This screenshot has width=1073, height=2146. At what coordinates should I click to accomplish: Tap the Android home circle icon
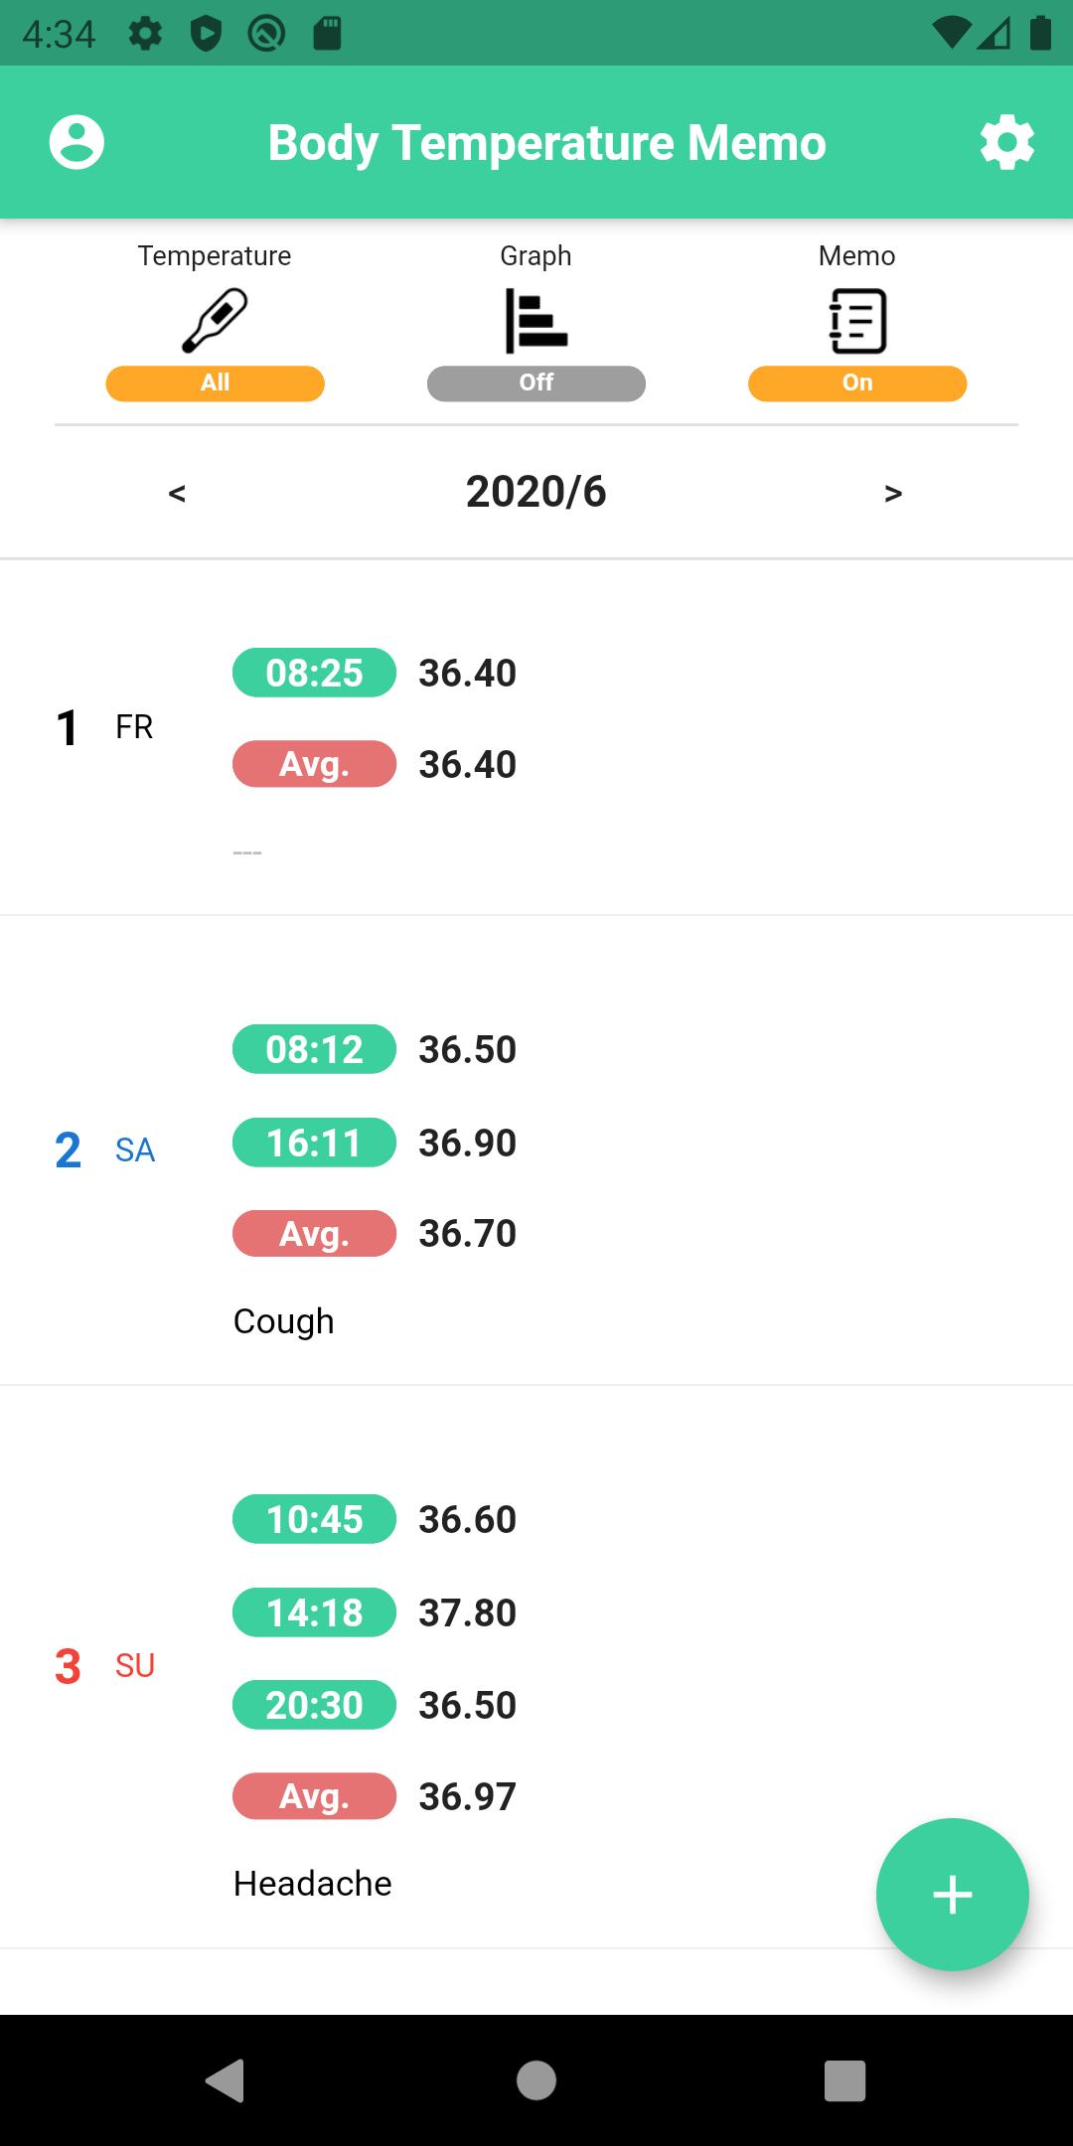tap(536, 2080)
